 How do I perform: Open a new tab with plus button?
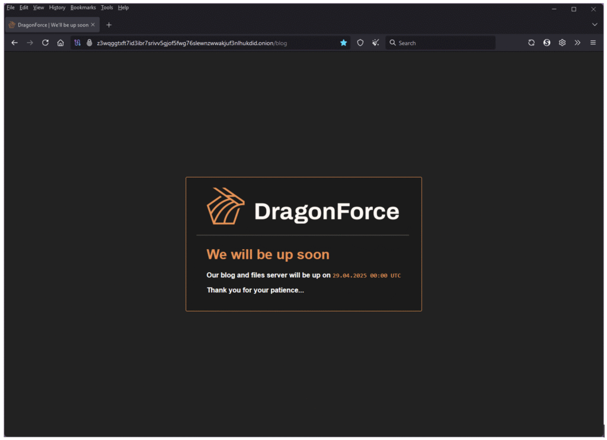coord(109,25)
